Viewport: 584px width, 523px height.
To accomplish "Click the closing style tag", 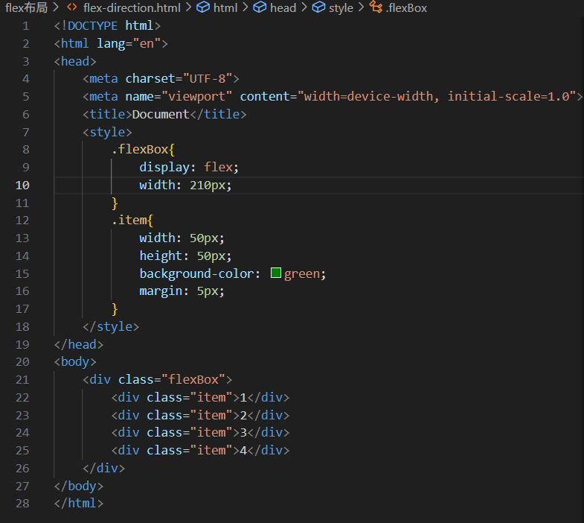I will click(111, 327).
